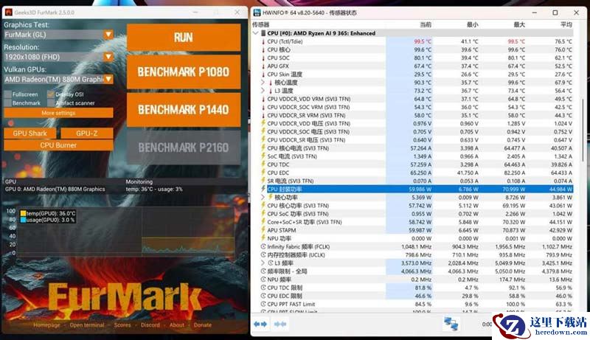This screenshot has height=340, width=590.
Task: Open the Vulkan GPUs dropdown showing AMD Radeon 880M
Action: [58, 79]
